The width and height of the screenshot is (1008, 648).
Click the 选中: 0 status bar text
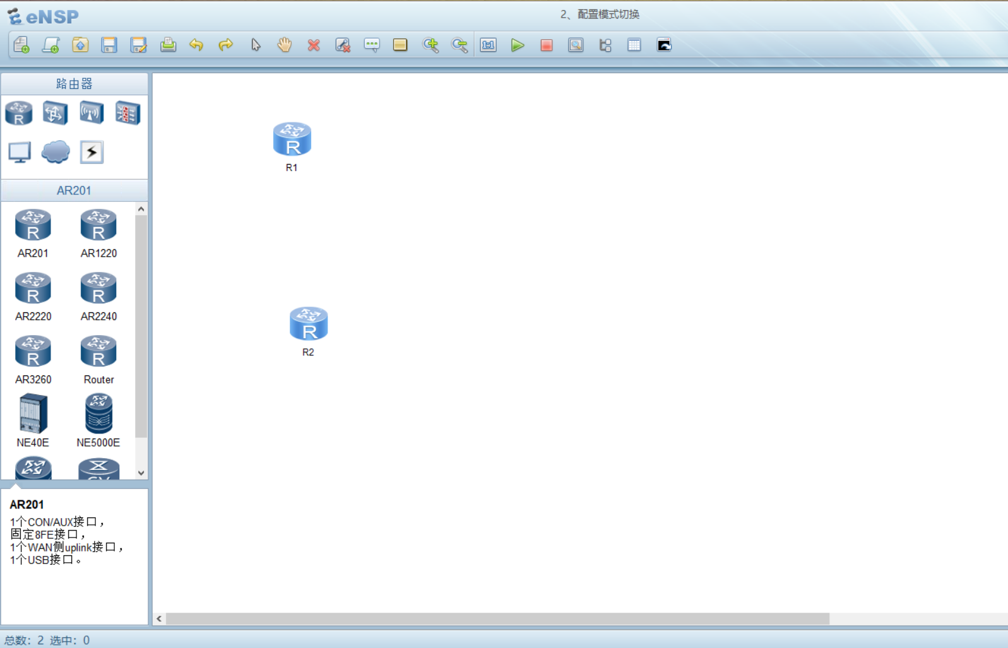click(70, 640)
